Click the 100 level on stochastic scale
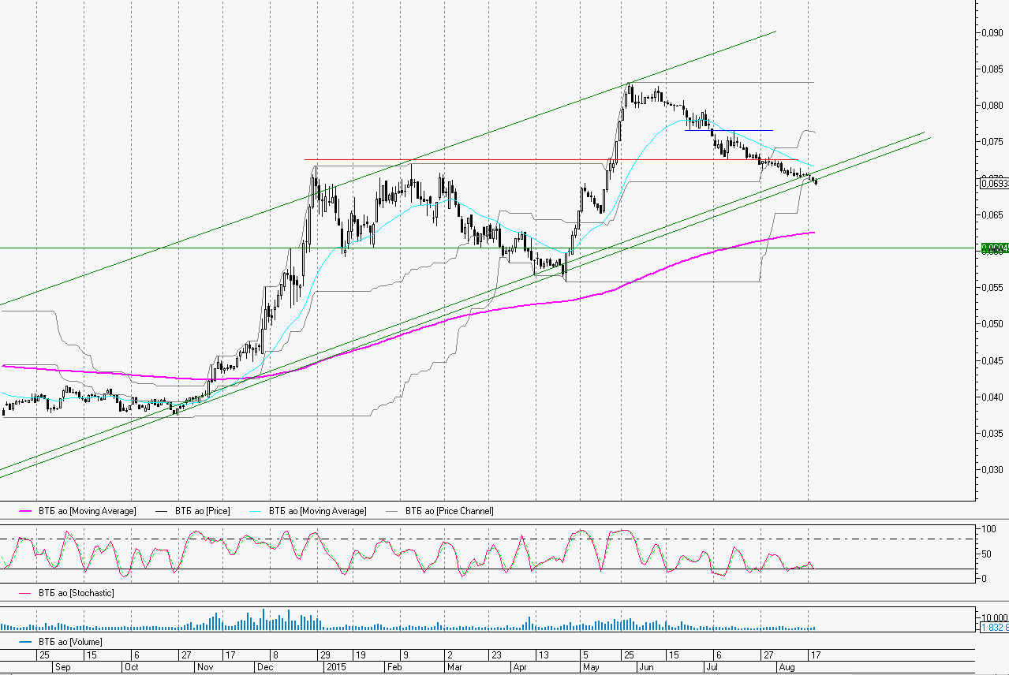 coord(987,528)
